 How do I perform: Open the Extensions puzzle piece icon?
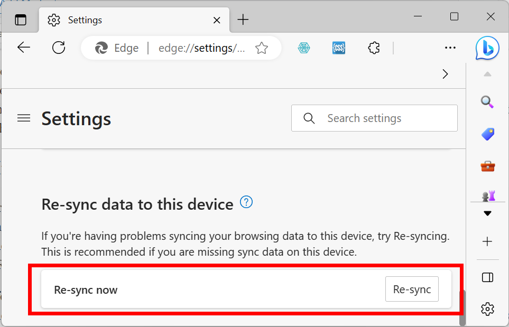tap(374, 48)
